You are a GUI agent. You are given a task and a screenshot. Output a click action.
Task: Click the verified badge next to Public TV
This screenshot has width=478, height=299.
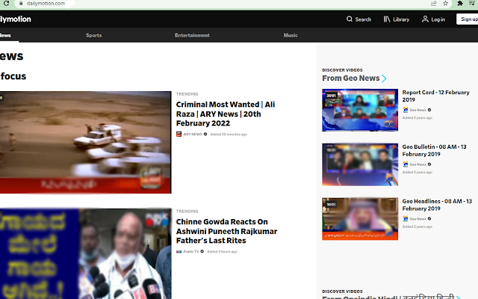pyautogui.click(x=202, y=252)
